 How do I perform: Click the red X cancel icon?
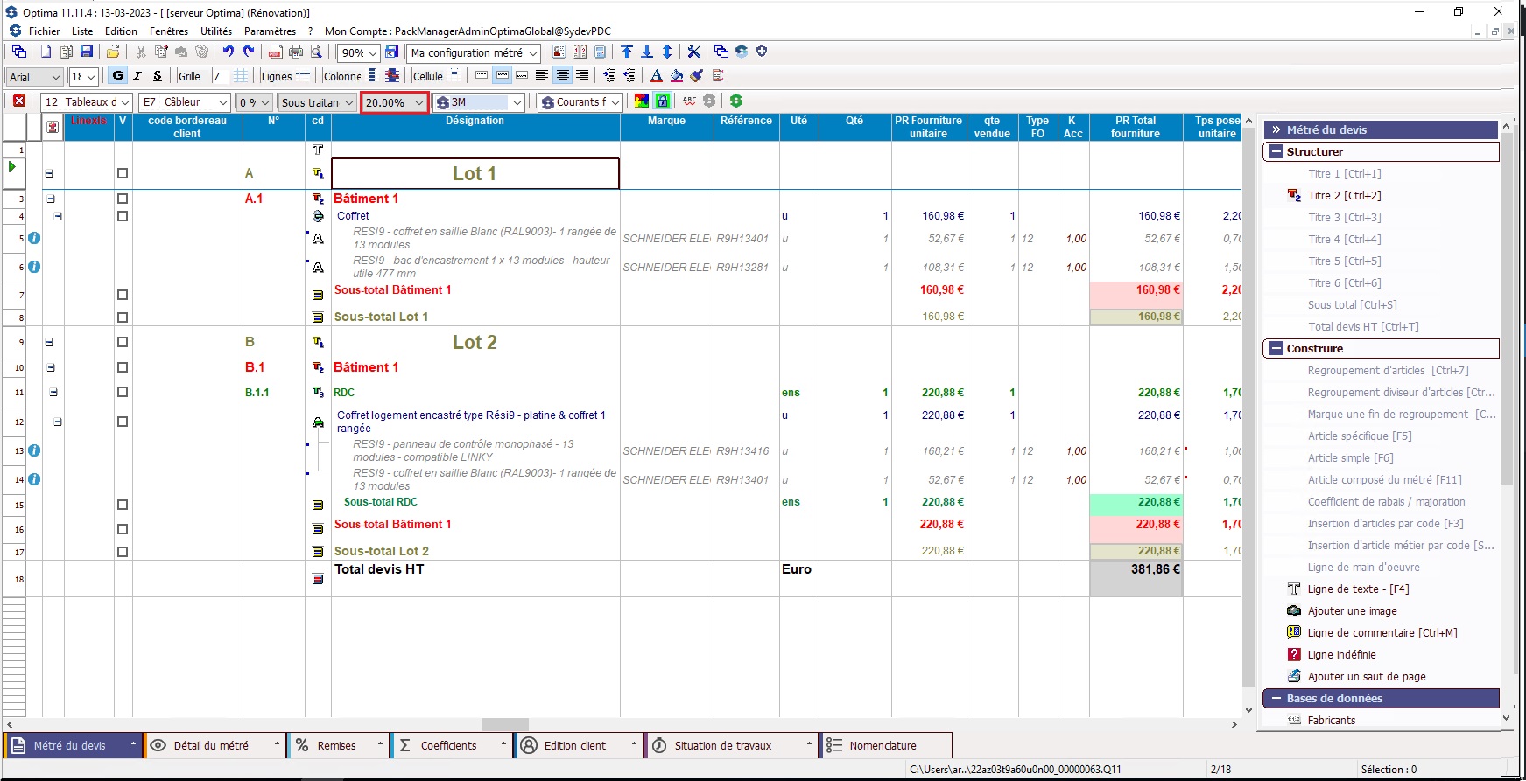19,101
